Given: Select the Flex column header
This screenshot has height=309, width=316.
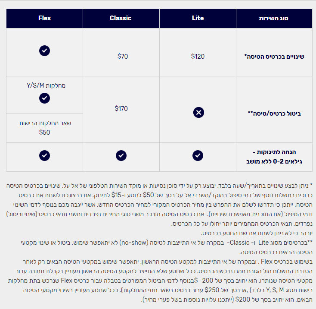Looking at the screenshot, I should (44, 18).
